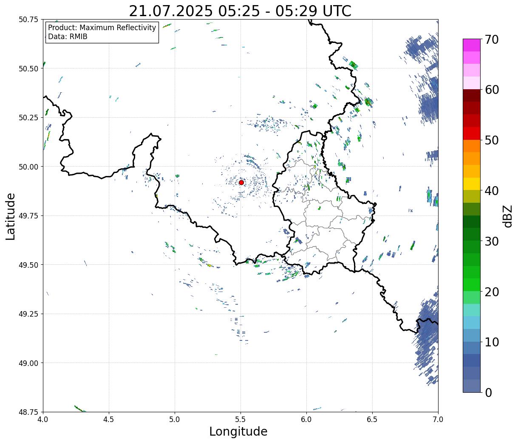The image size is (518, 442).
Task: Click the colorbar tick label "70"
Action: (492, 40)
